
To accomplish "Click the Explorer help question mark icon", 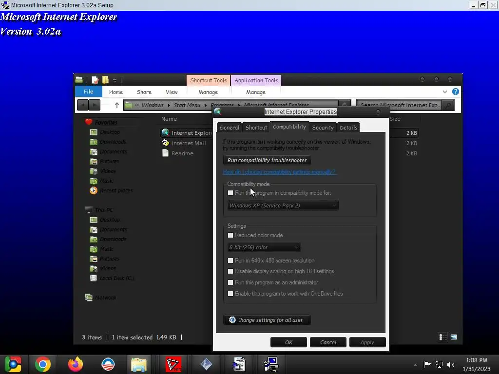I will pos(456,92).
